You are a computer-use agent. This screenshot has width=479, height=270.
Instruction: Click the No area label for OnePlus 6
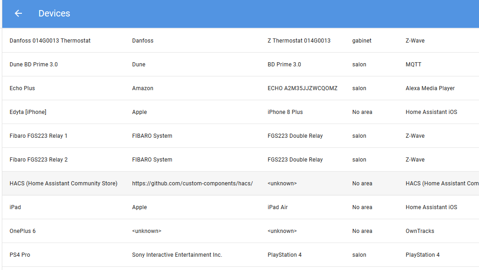[x=362, y=231]
